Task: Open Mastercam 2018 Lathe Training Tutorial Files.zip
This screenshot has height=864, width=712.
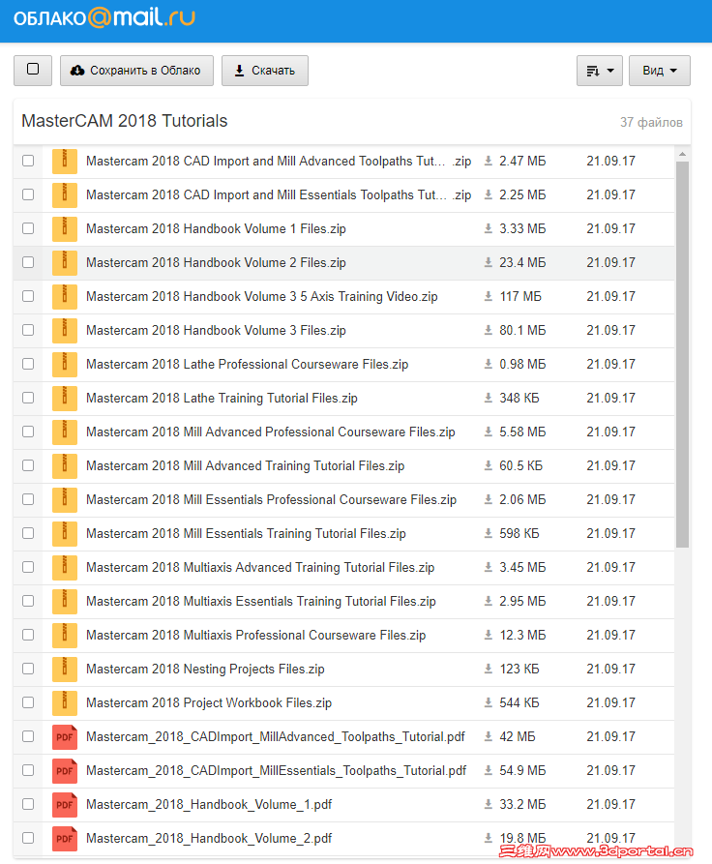Action: click(222, 399)
